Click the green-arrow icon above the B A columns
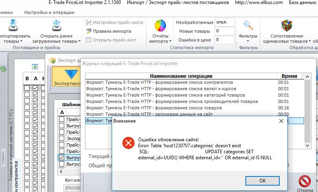318x192 pixels. point(35,67)
